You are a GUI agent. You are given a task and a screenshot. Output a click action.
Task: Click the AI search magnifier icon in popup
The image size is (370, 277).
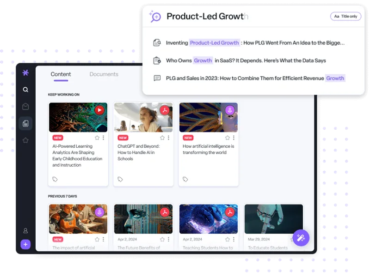pyautogui.click(x=155, y=16)
